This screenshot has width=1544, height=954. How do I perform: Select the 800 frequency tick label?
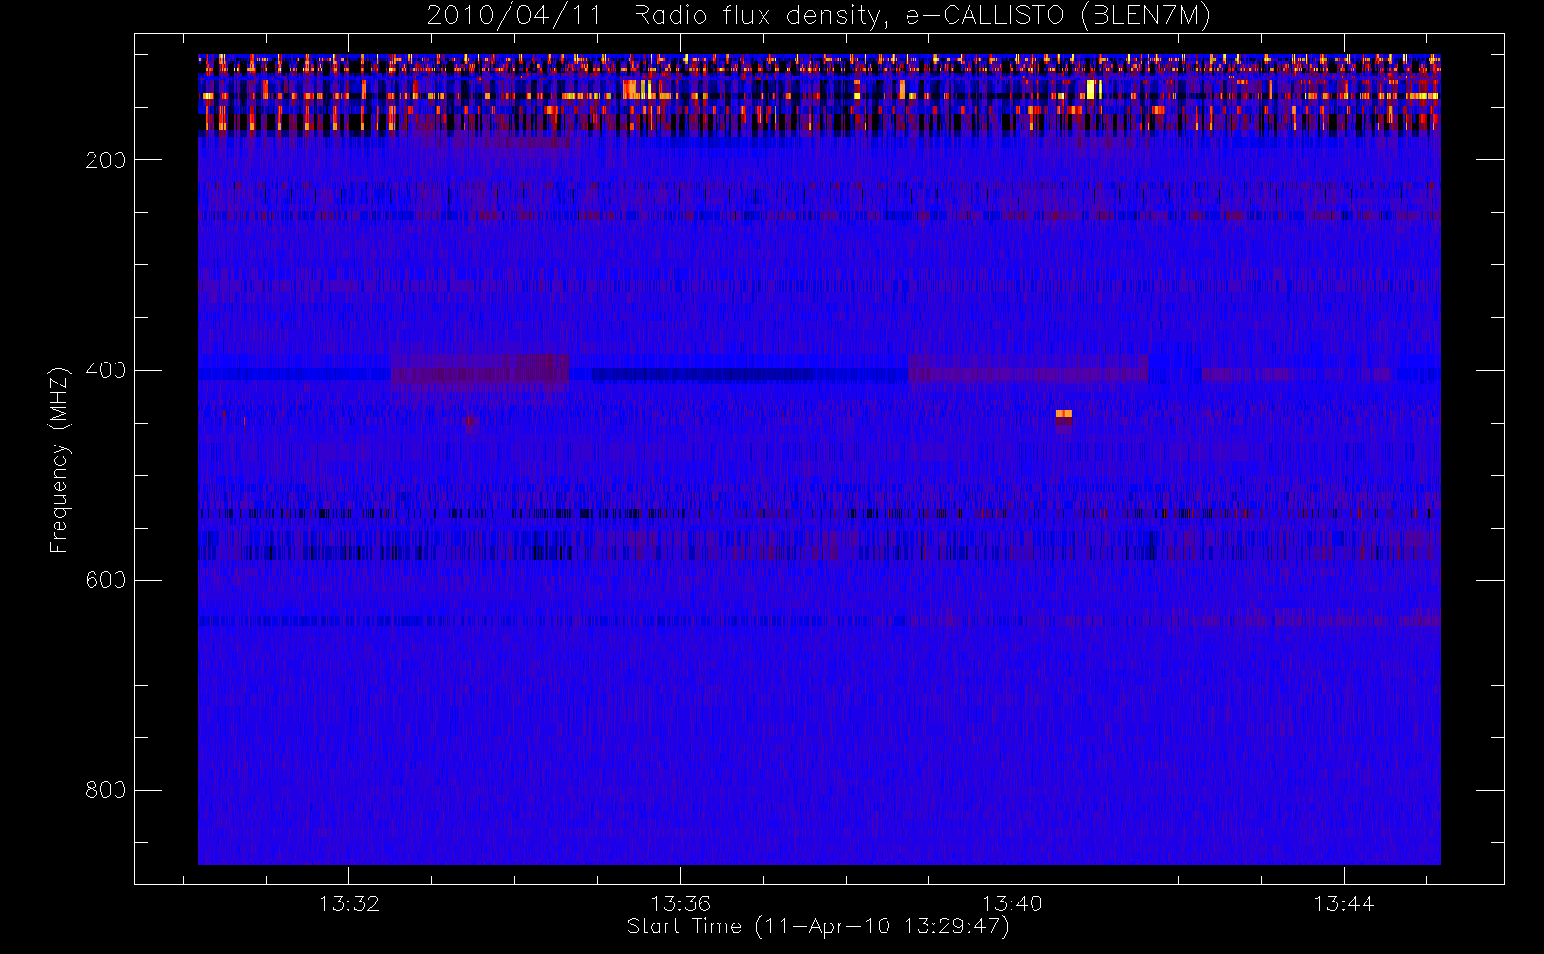point(105,790)
